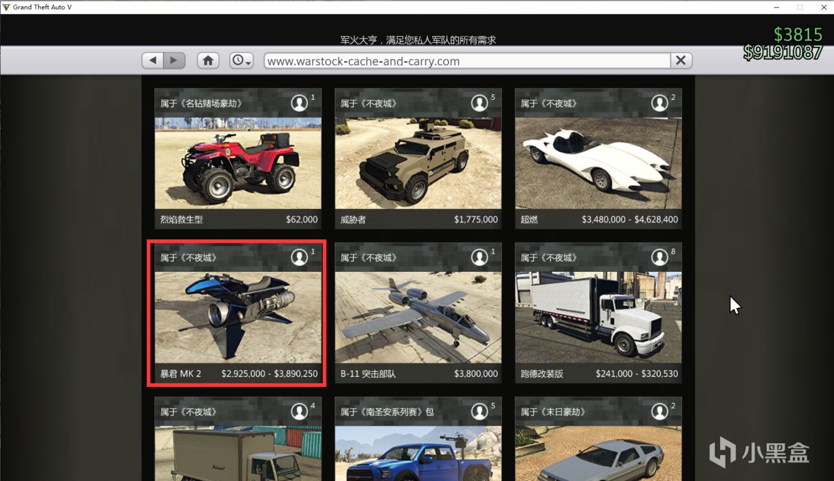Click the 暴君 MK 2 vehicle name

[180, 374]
